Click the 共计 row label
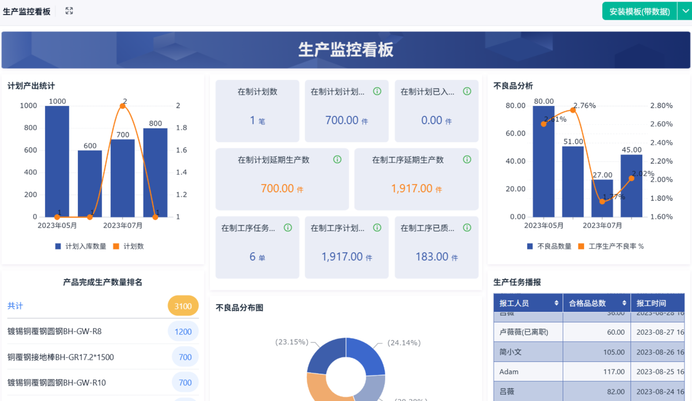The image size is (692, 401). [x=16, y=306]
